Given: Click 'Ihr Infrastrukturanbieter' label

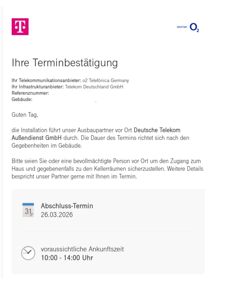Looking at the screenshot, I should [x=38, y=87].
